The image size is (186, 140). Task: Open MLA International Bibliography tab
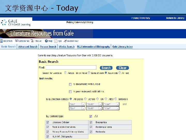coord(93,47)
